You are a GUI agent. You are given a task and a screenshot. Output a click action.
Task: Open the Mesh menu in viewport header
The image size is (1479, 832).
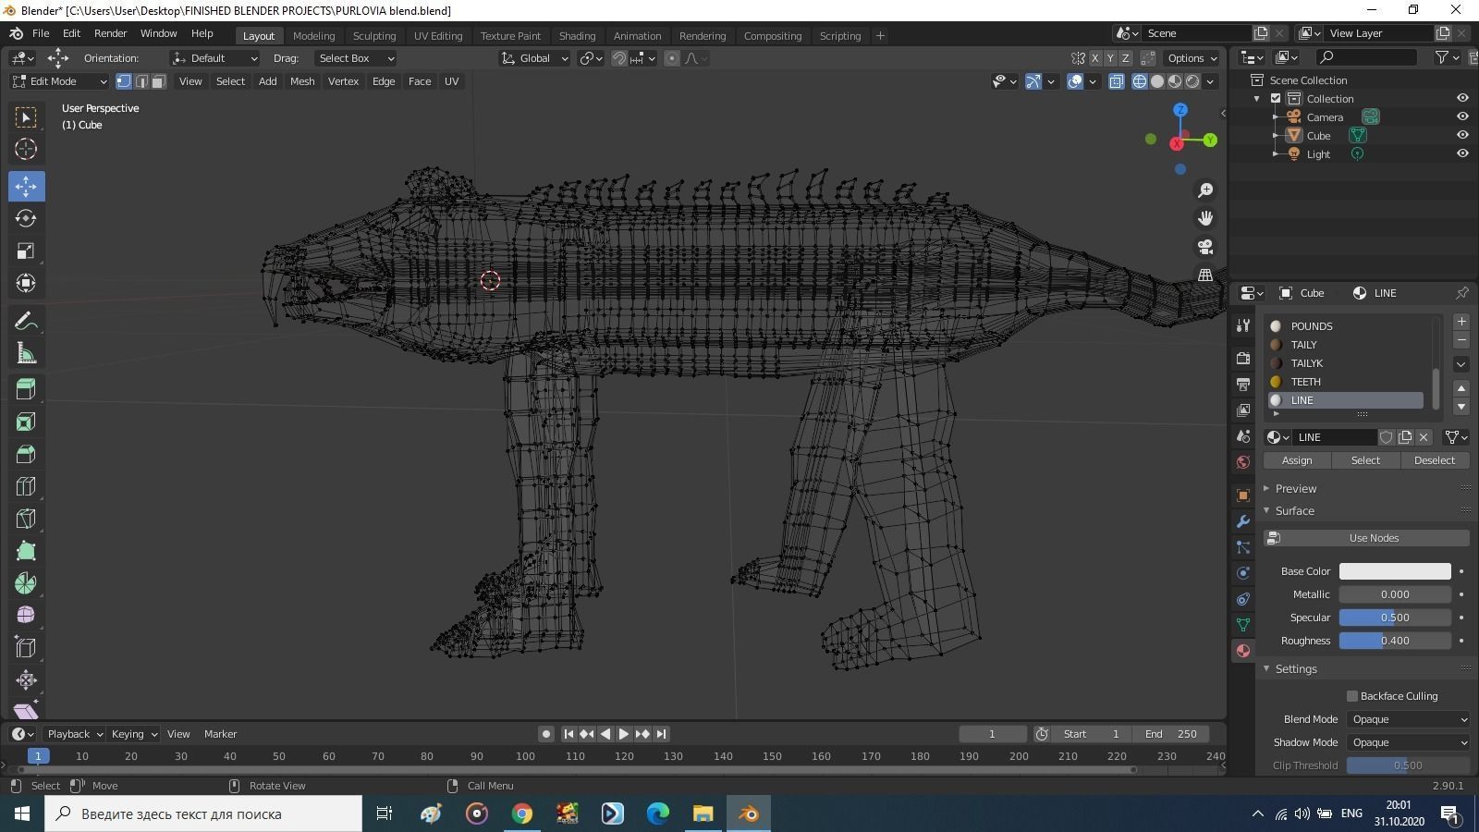coord(302,81)
